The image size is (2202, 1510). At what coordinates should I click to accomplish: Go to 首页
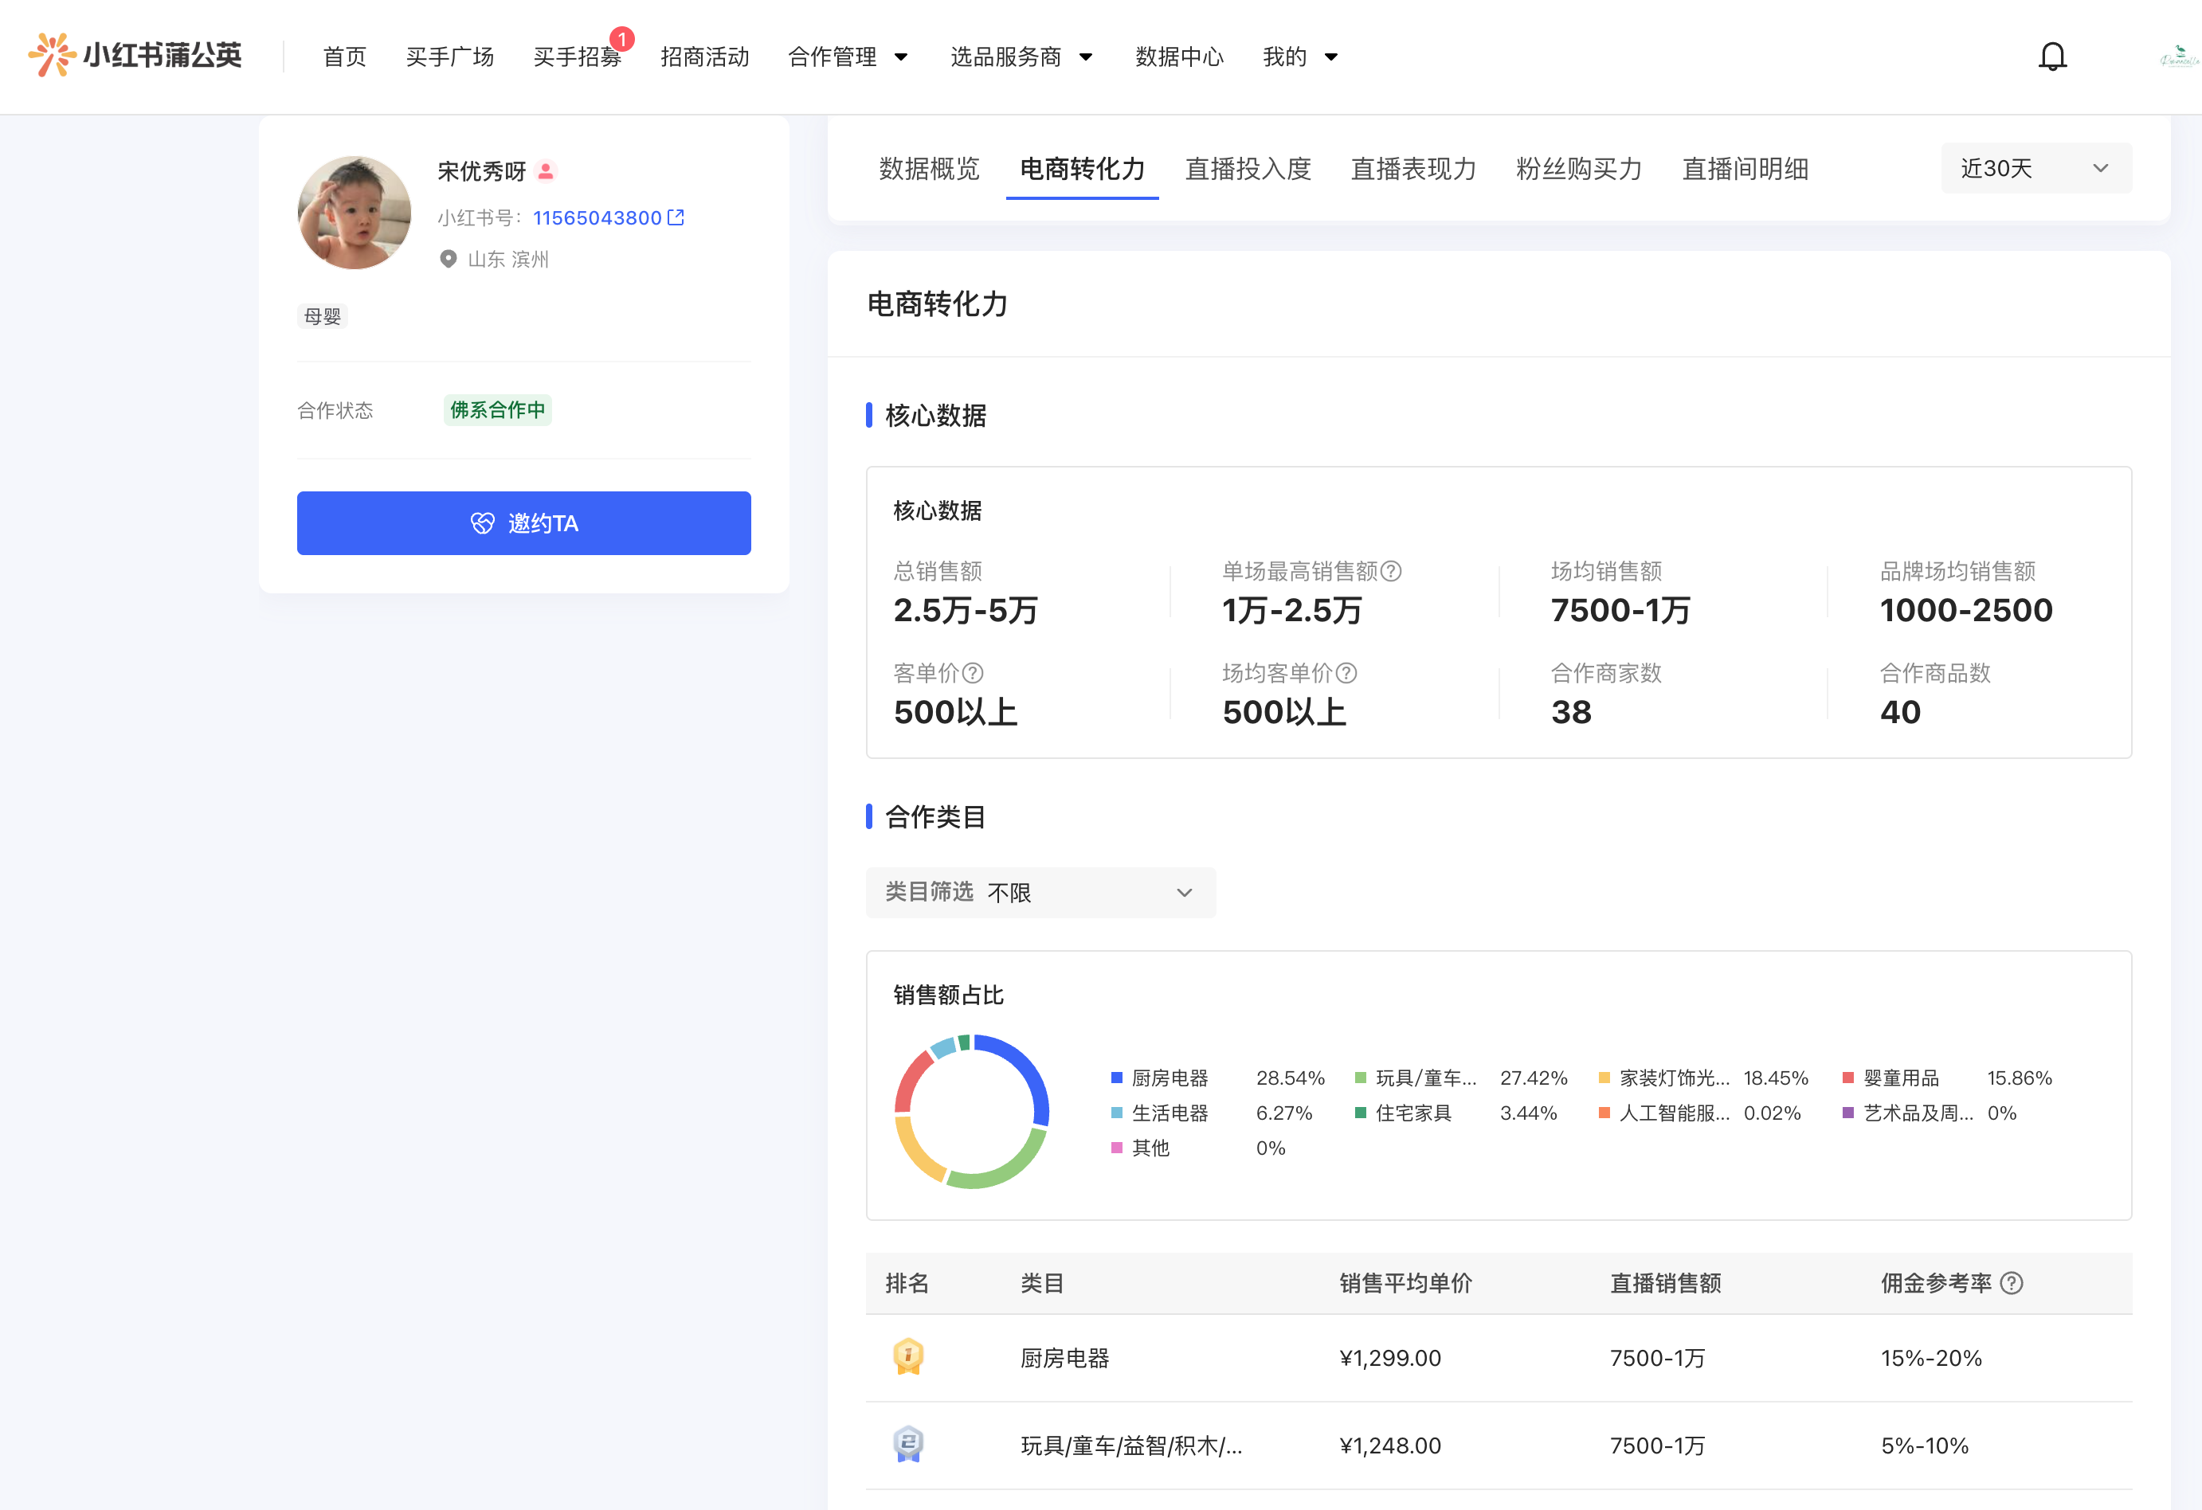click(344, 57)
